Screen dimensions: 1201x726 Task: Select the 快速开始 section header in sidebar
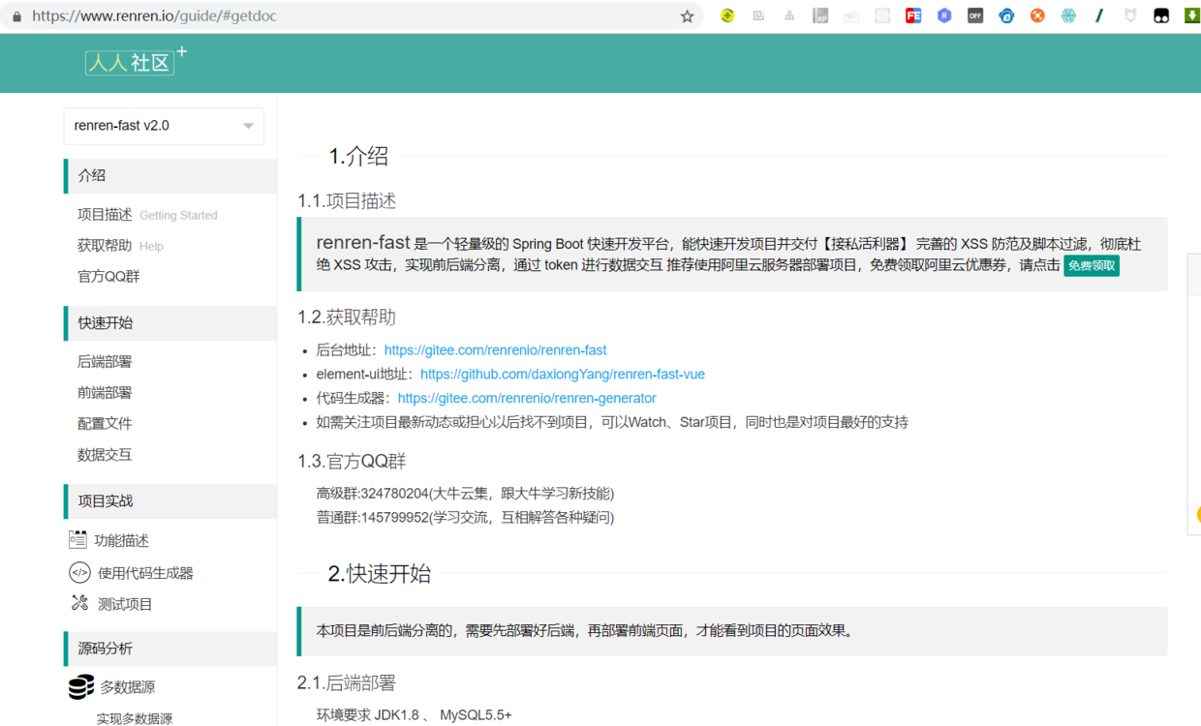(170, 323)
